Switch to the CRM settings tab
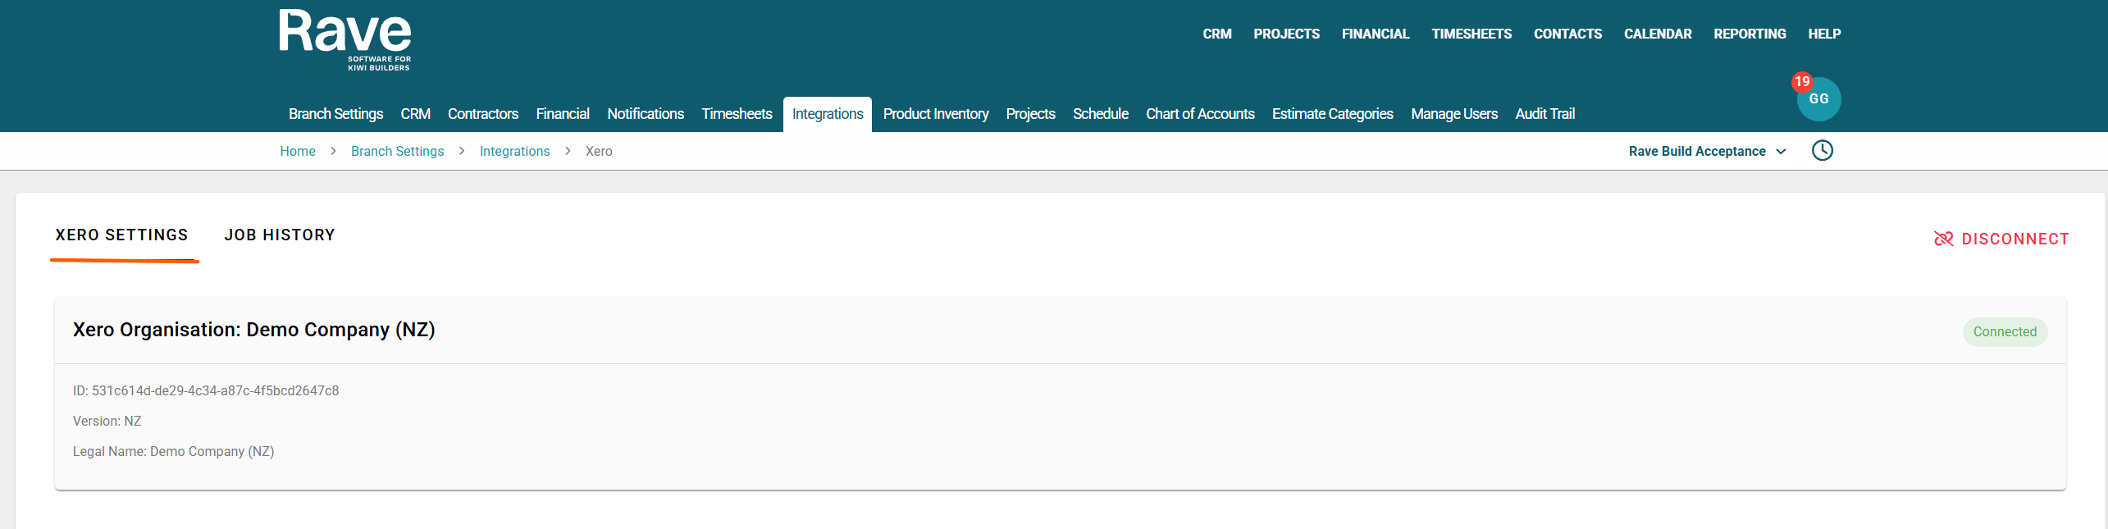2108x529 pixels. [x=415, y=114]
